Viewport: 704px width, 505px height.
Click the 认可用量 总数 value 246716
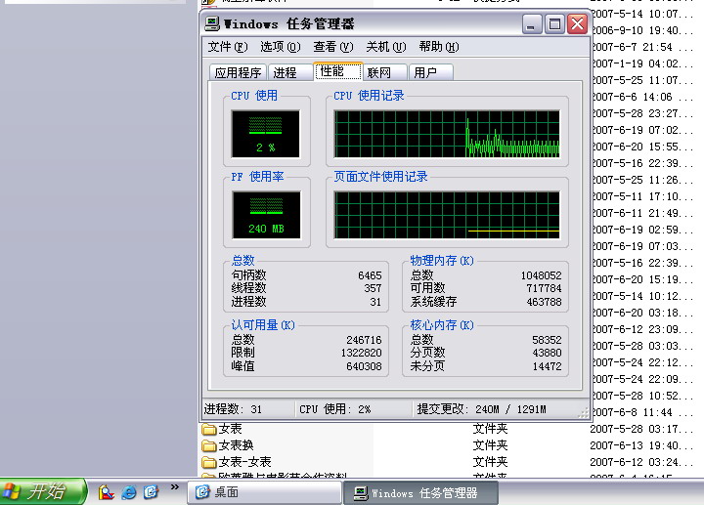tap(364, 340)
